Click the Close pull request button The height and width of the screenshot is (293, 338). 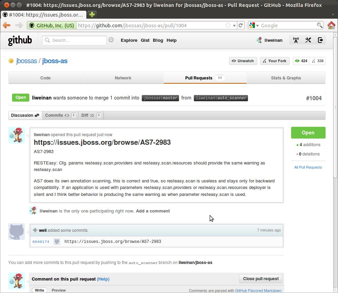pos(261,279)
